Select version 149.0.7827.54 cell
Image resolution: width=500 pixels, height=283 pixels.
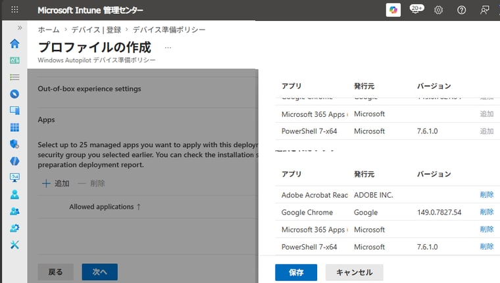click(439, 212)
